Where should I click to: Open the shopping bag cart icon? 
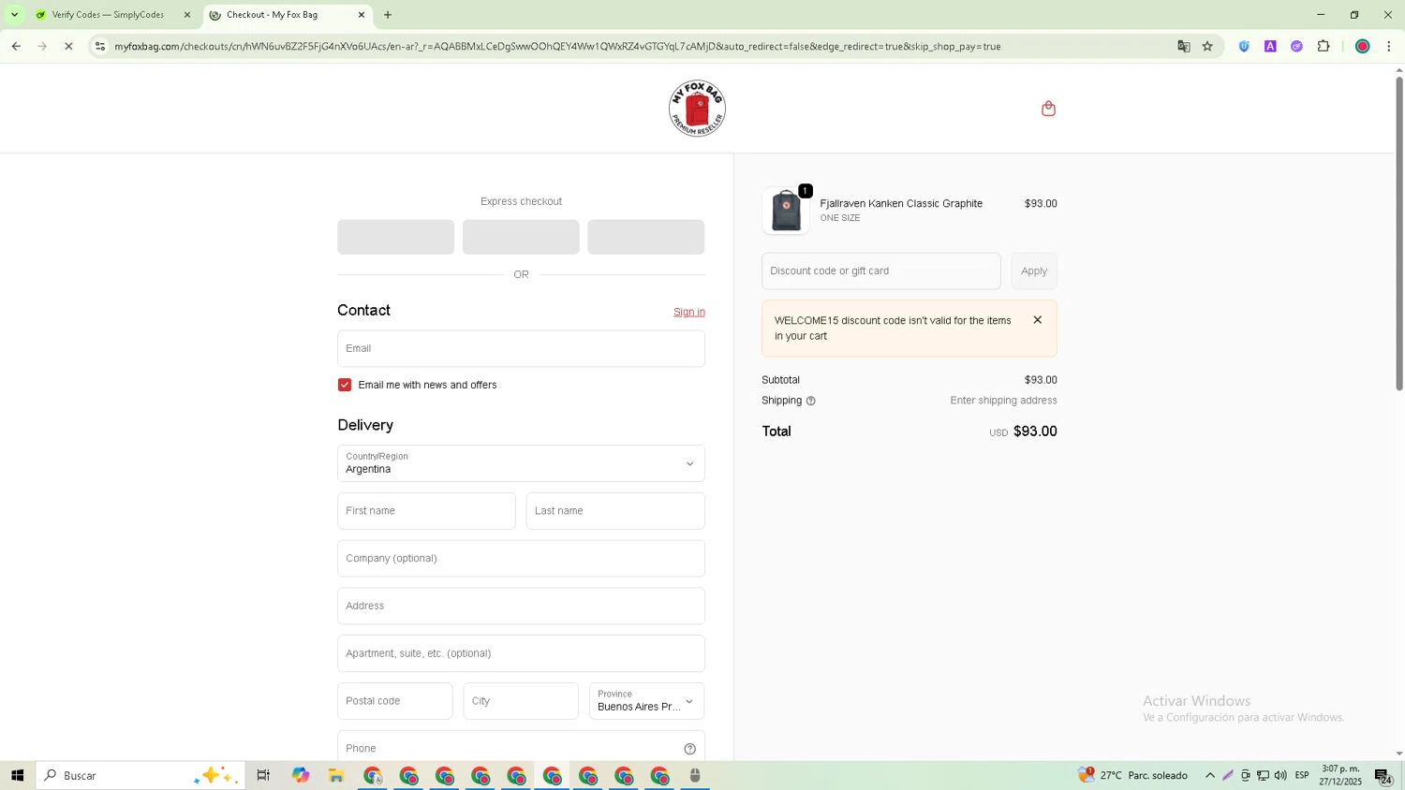[1048, 109]
